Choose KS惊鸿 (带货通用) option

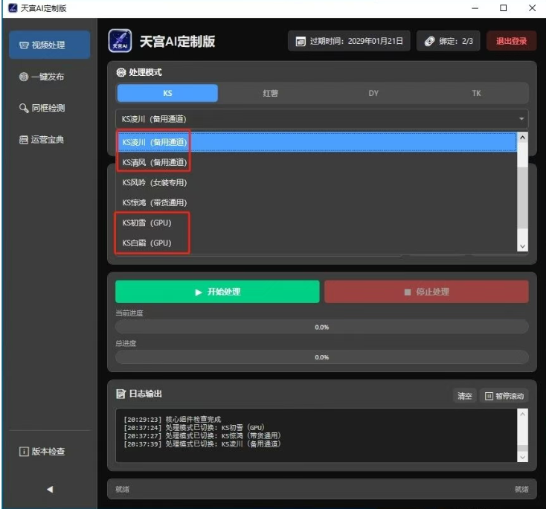(316, 202)
